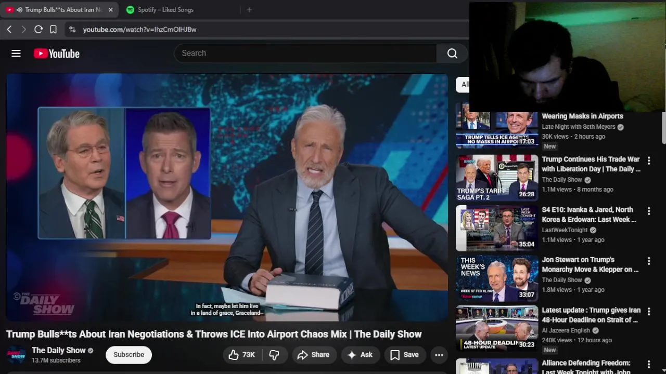Click the 73K like count

tap(249, 355)
